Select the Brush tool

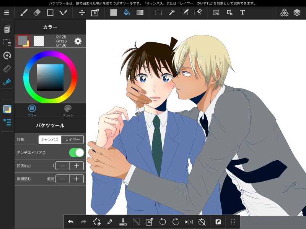(24, 13)
